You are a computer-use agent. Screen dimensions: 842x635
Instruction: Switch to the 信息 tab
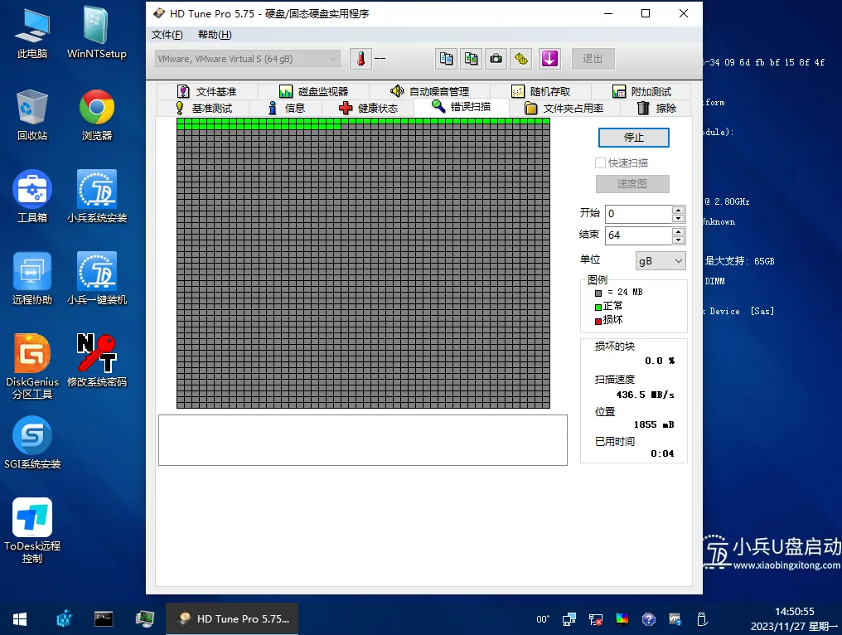tap(286, 108)
